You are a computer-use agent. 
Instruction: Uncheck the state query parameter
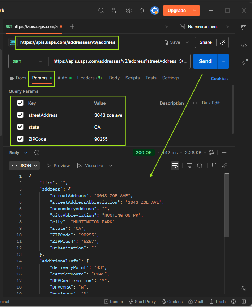pyautogui.click(x=20, y=127)
